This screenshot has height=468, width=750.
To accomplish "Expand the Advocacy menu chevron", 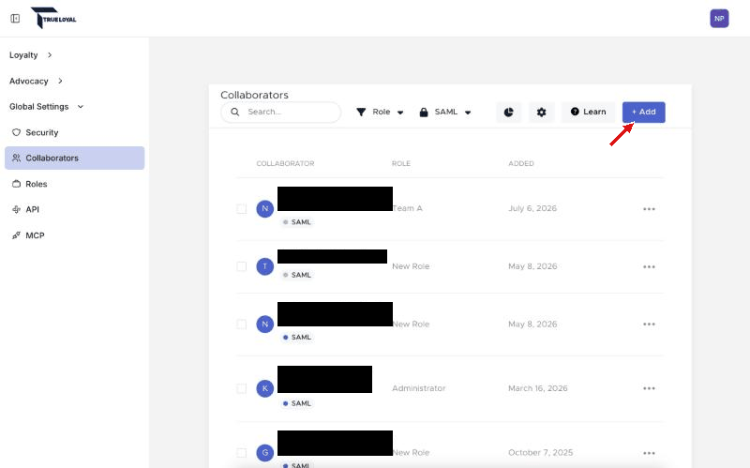I will pyautogui.click(x=60, y=81).
